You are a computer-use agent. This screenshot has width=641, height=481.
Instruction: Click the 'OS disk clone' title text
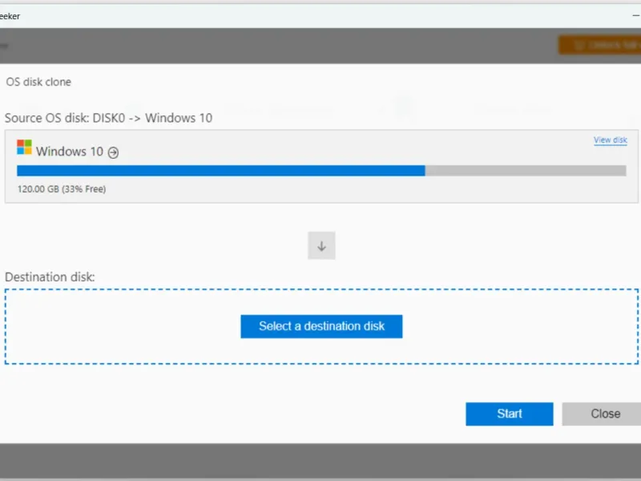38,82
